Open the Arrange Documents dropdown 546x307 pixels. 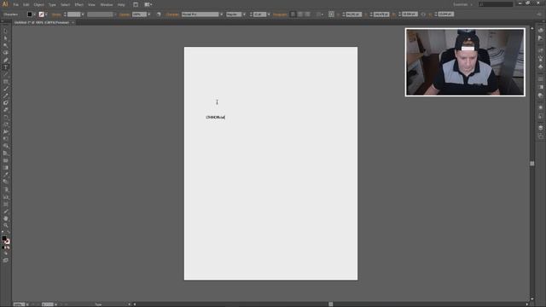[148, 4]
